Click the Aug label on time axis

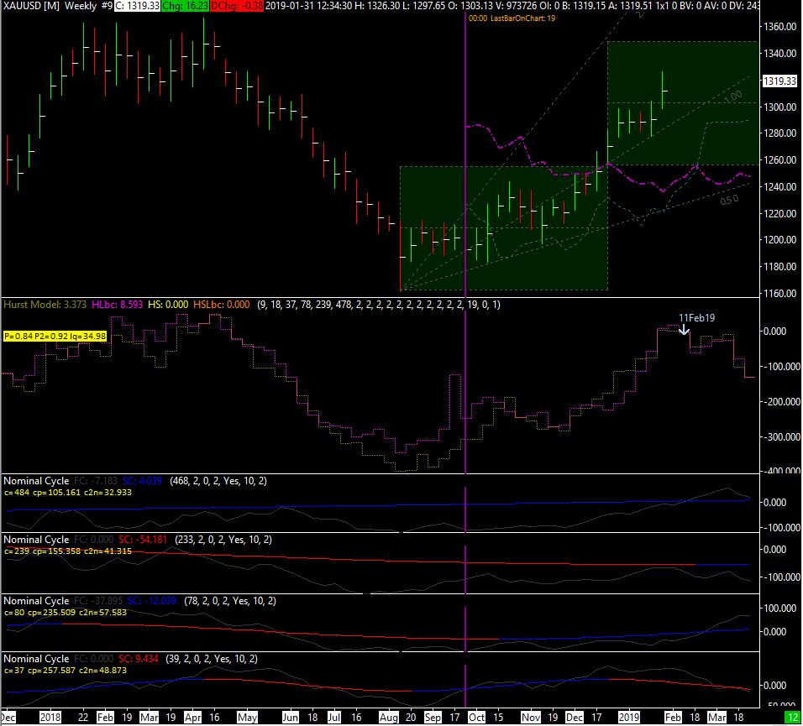point(389,718)
